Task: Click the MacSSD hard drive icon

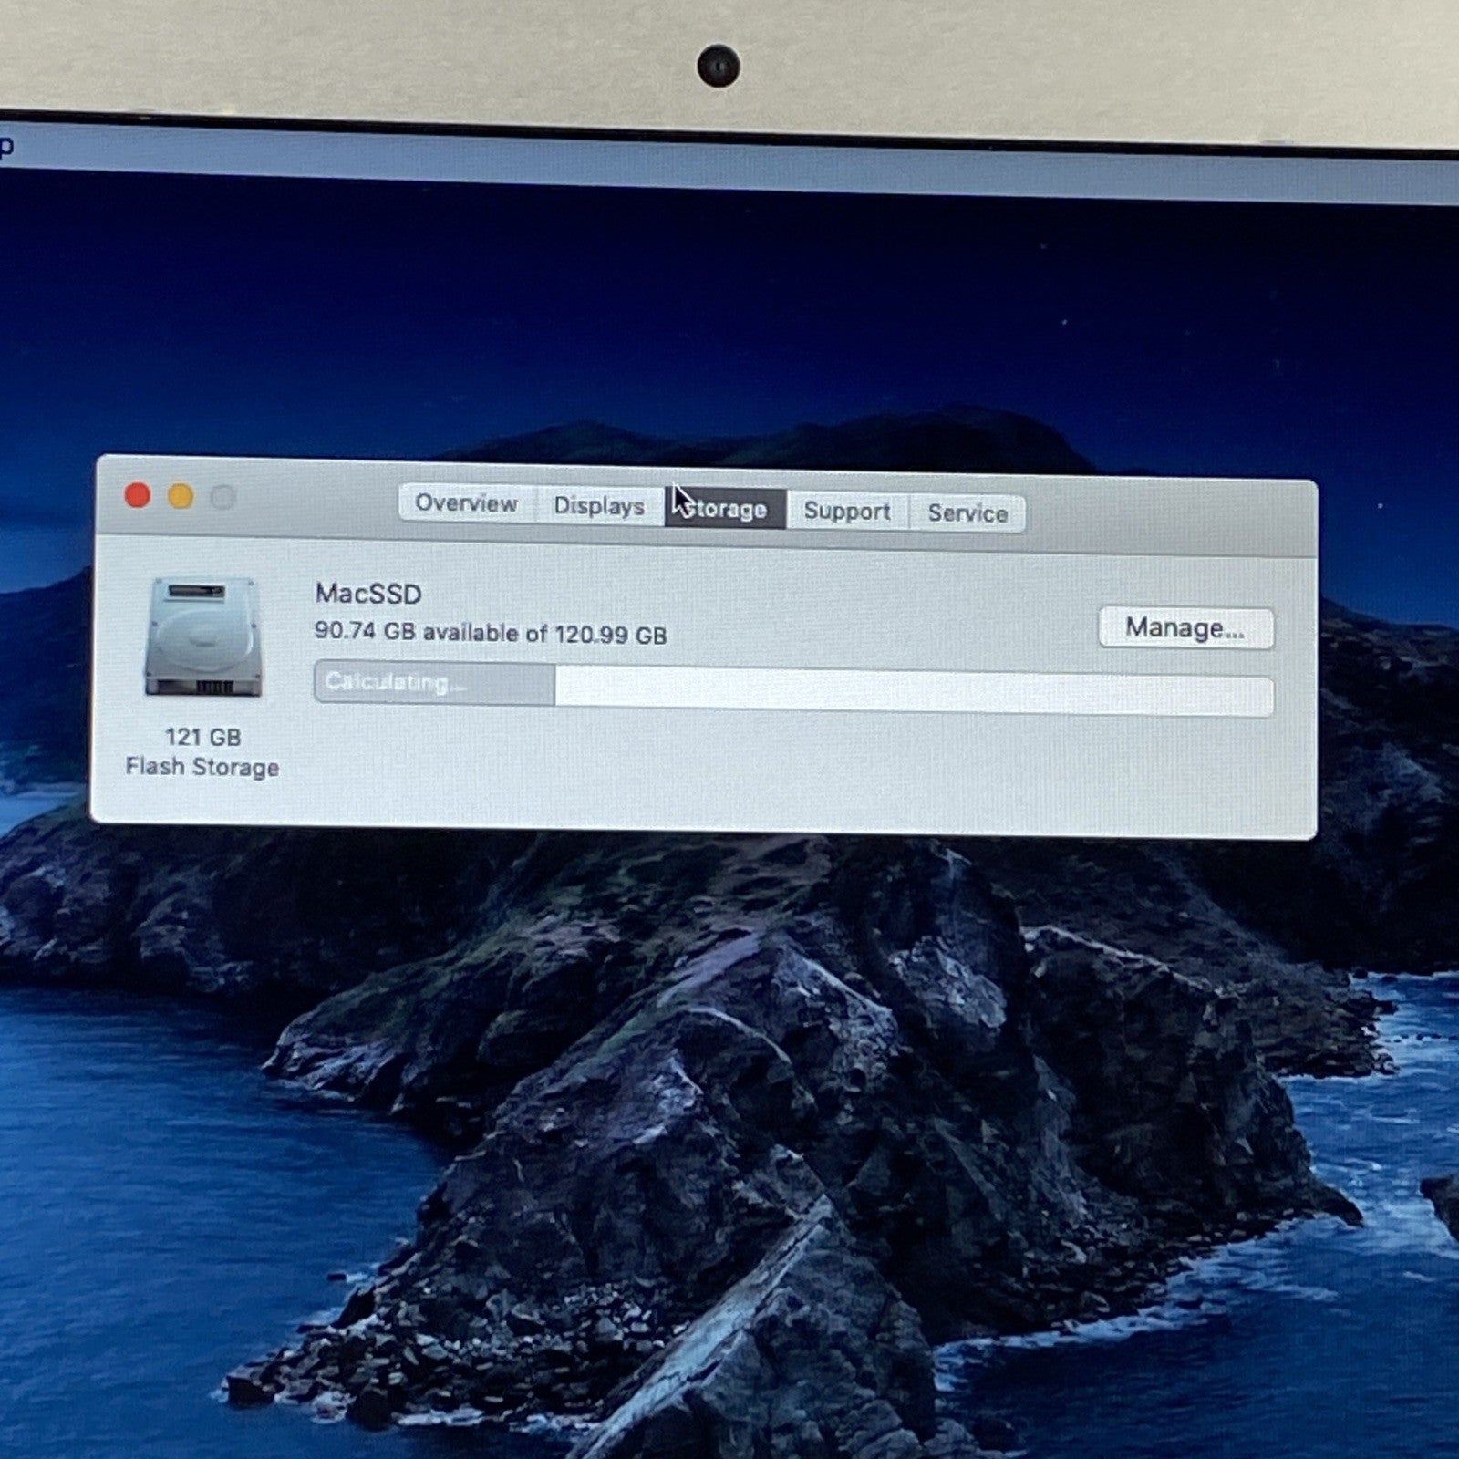Action: [203, 637]
